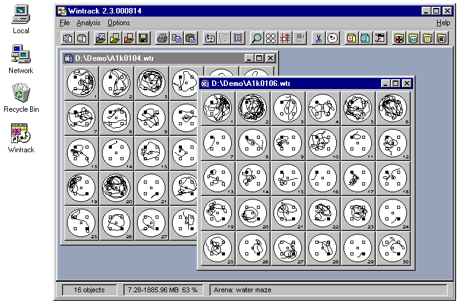Click the open-folder icon with blue picture
461x307 pixels.
tap(101, 38)
